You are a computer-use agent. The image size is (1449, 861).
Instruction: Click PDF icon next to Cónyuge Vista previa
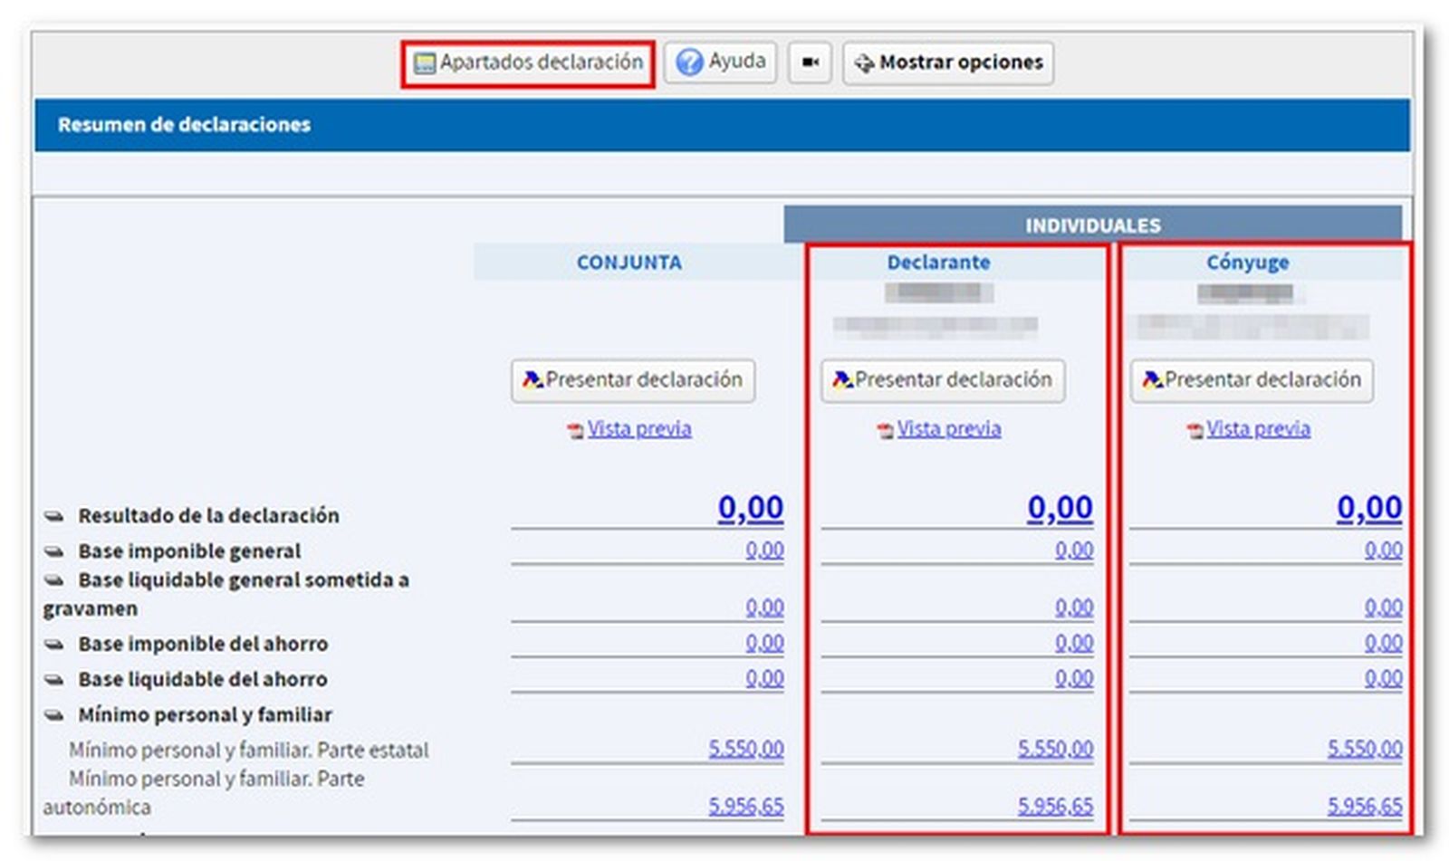tap(1195, 431)
